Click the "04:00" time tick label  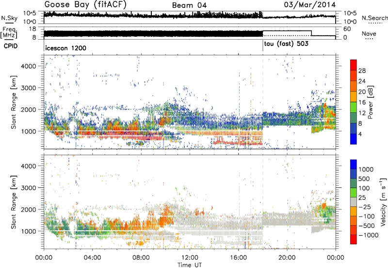92,258
